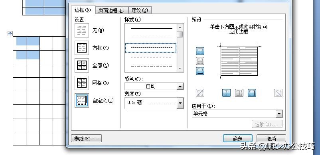This screenshot has width=320, height=155.
Task: Click the 确定 button
Action: [x=238, y=139]
